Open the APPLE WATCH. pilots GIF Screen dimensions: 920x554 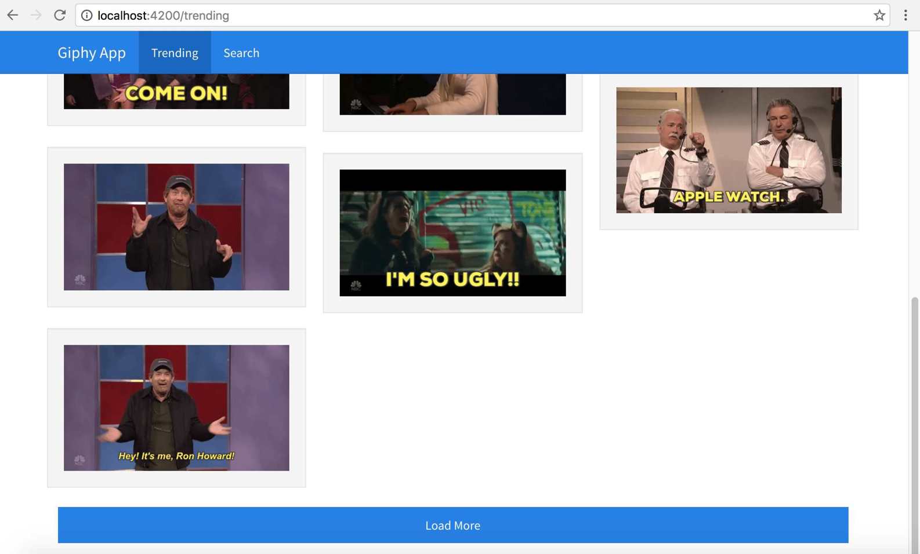point(729,150)
